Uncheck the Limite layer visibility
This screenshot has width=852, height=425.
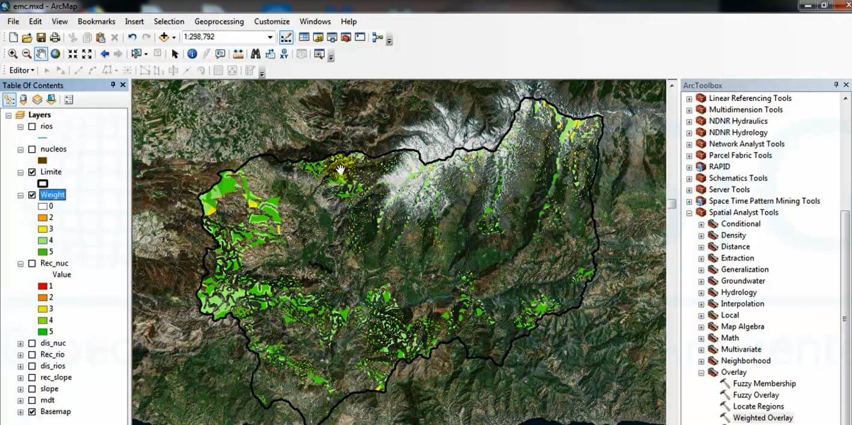[x=32, y=172]
